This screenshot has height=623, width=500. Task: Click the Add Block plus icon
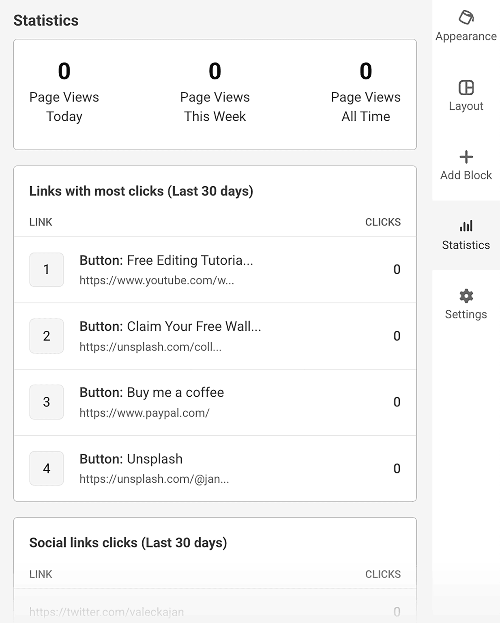[x=466, y=157]
